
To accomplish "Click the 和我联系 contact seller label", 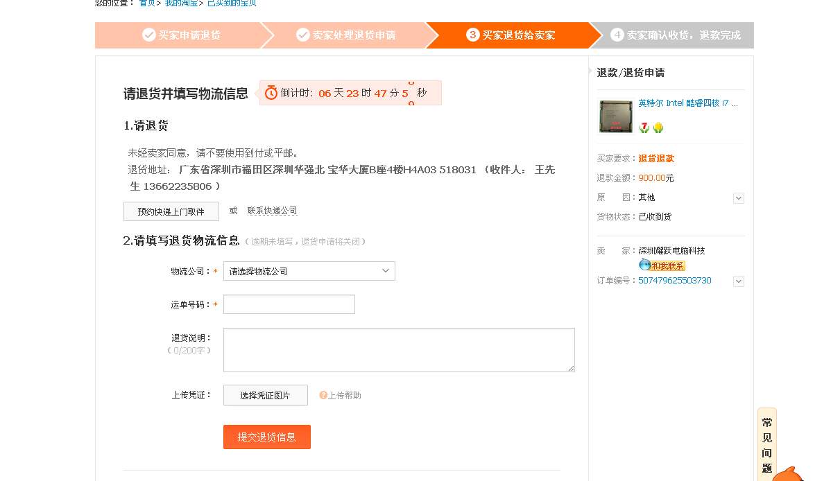I will (x=668, y=265).
